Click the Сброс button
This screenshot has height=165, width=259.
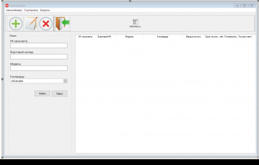tap(59, 94)
